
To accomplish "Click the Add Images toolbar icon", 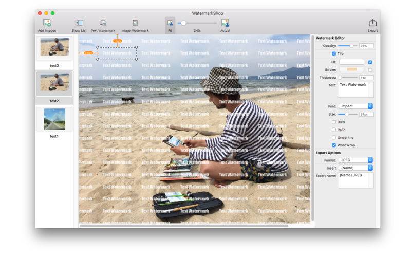I will 47,23.
